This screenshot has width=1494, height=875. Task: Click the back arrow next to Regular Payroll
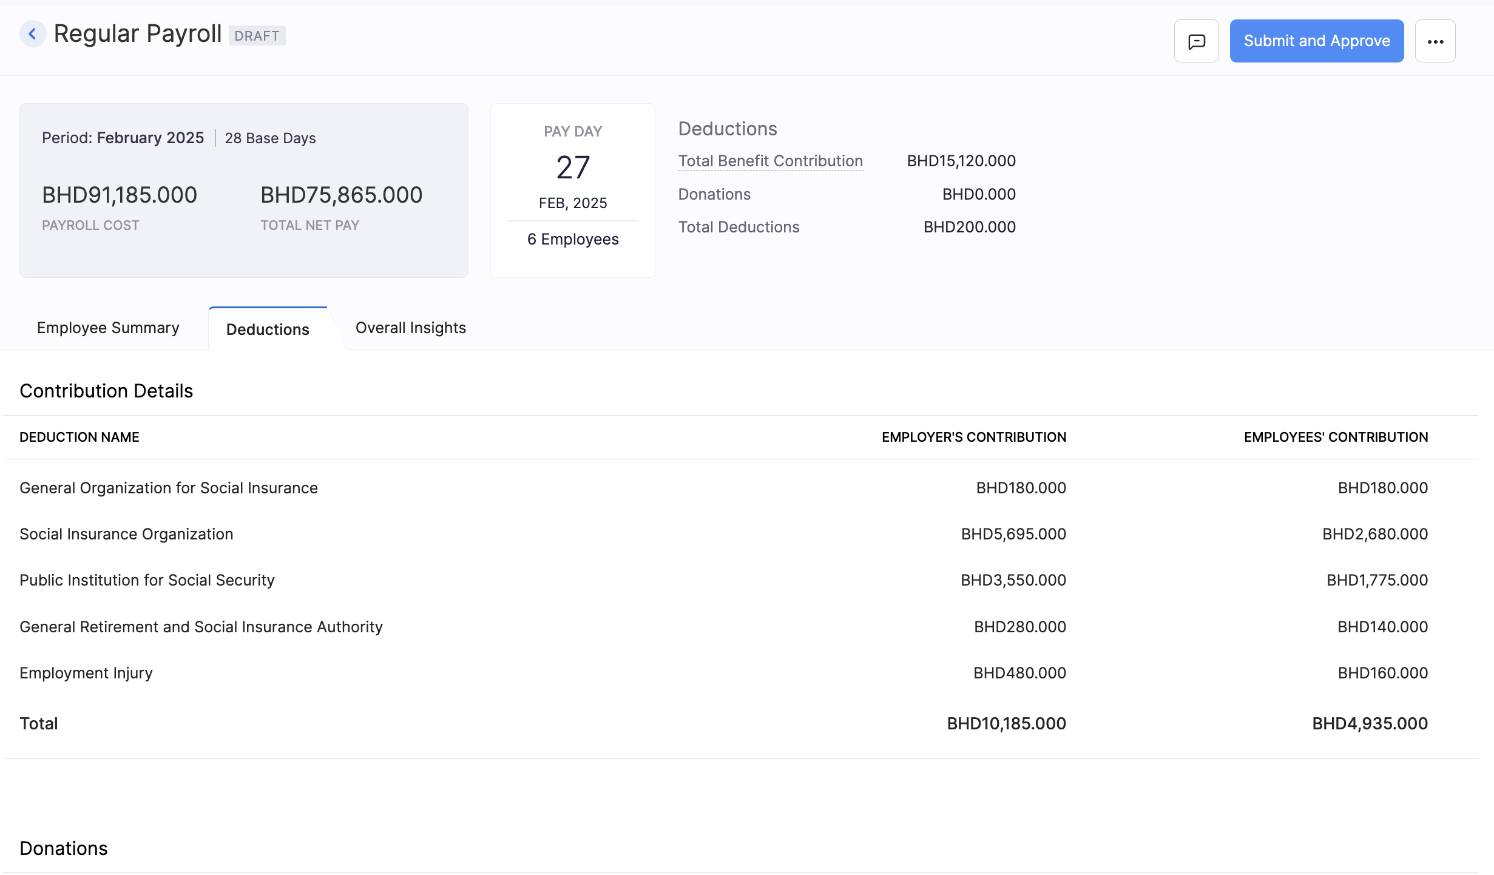32,33
